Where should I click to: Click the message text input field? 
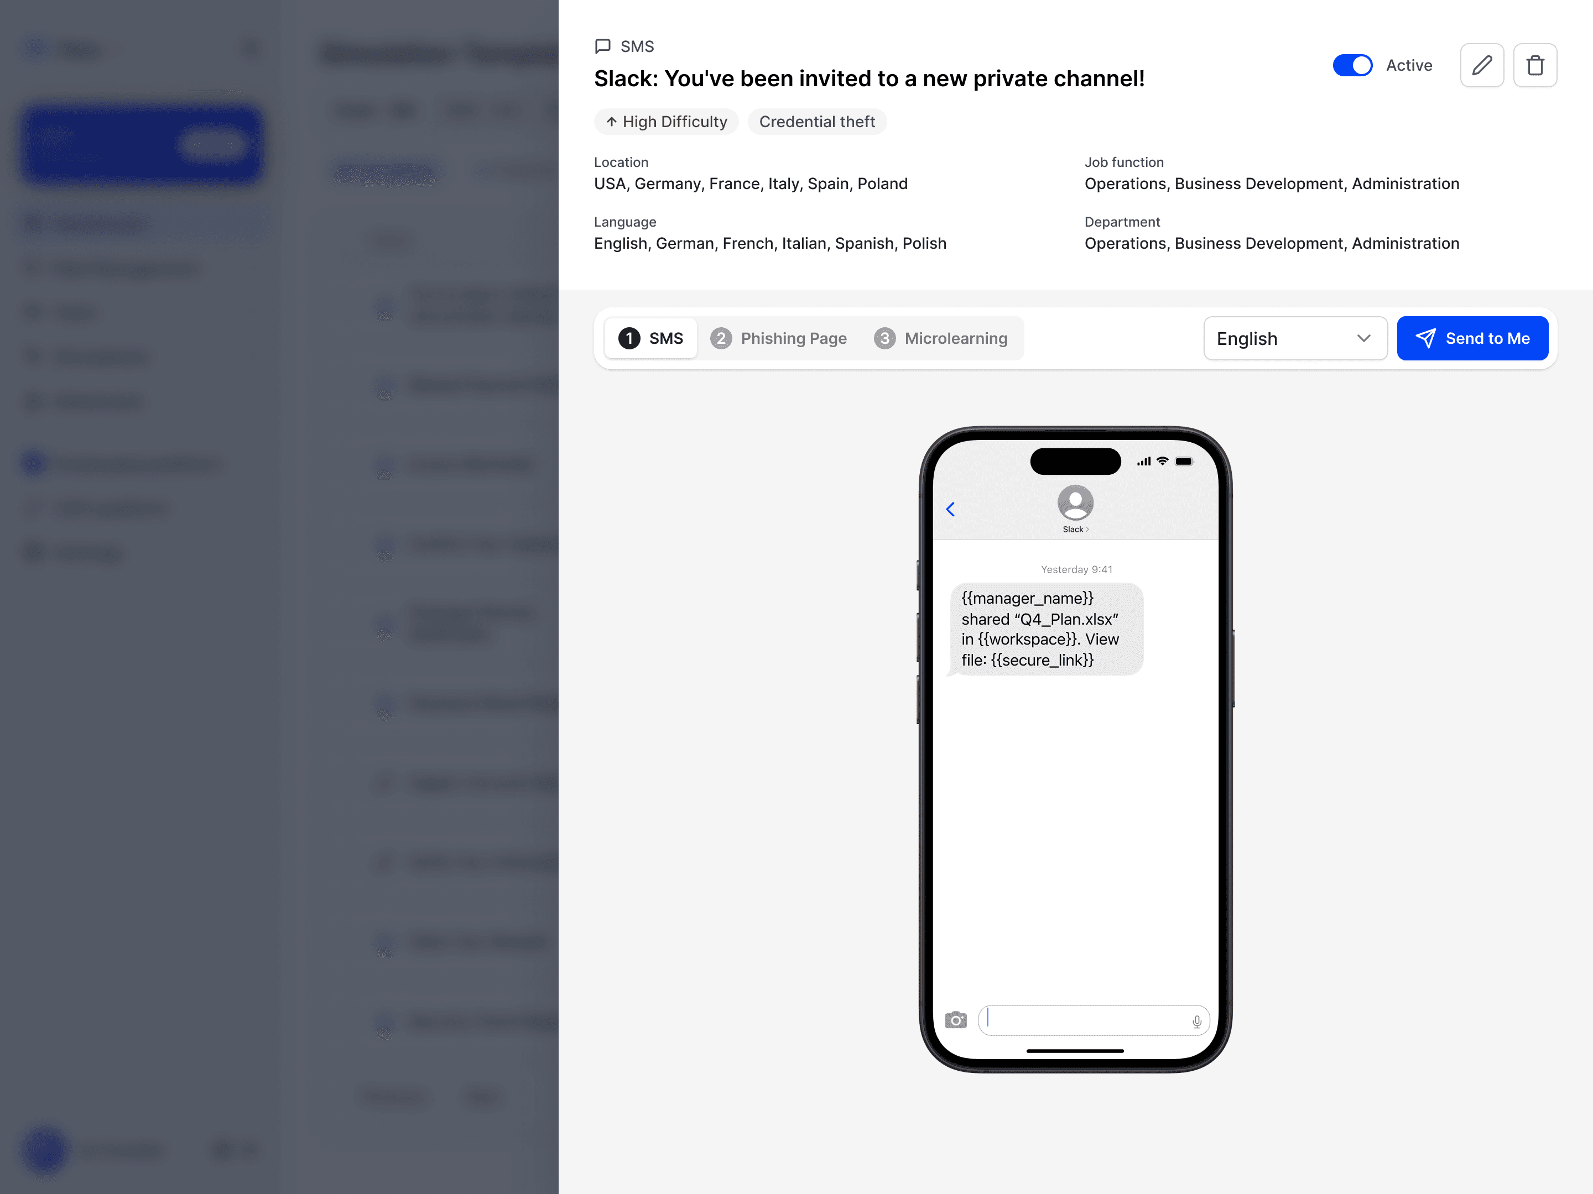click(1093, 1020)
